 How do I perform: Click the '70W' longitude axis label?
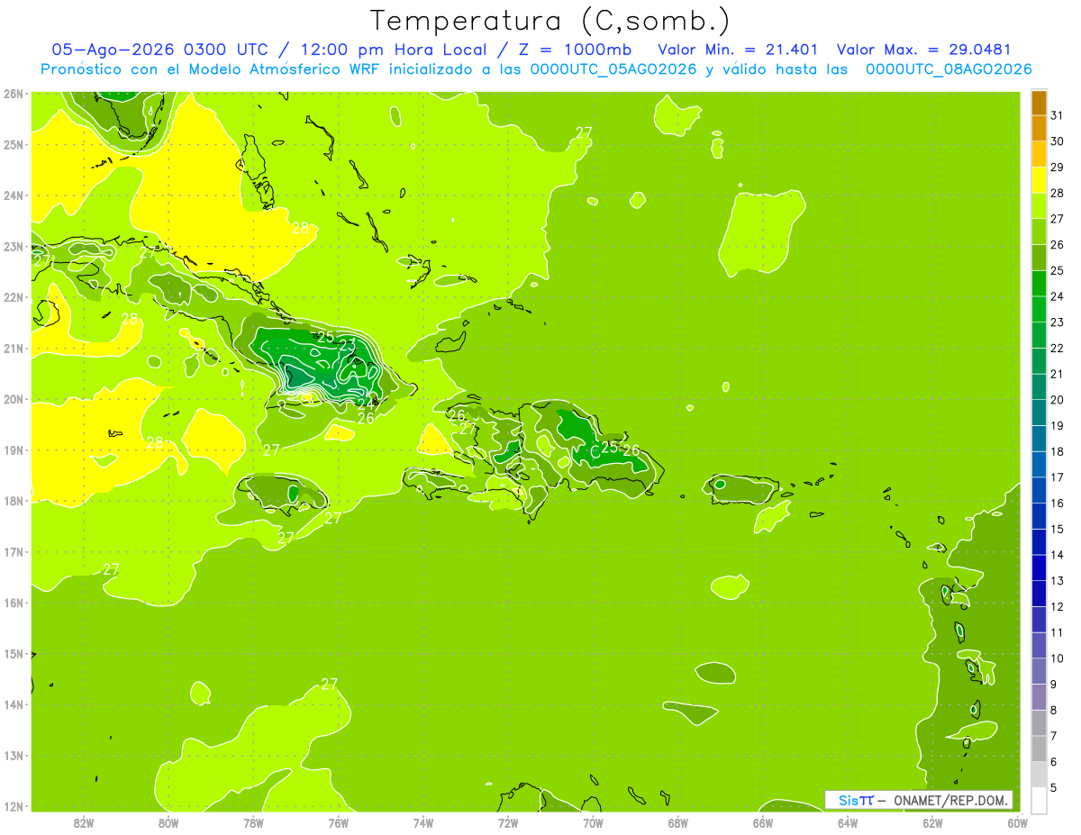click(593, 822)
